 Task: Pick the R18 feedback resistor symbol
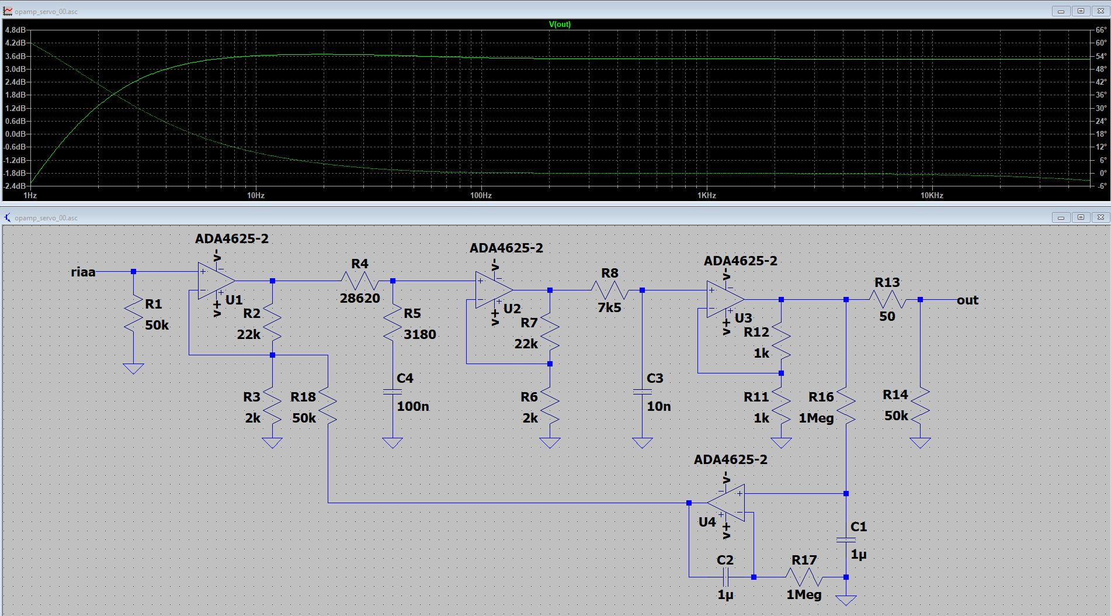pos(328,405)
